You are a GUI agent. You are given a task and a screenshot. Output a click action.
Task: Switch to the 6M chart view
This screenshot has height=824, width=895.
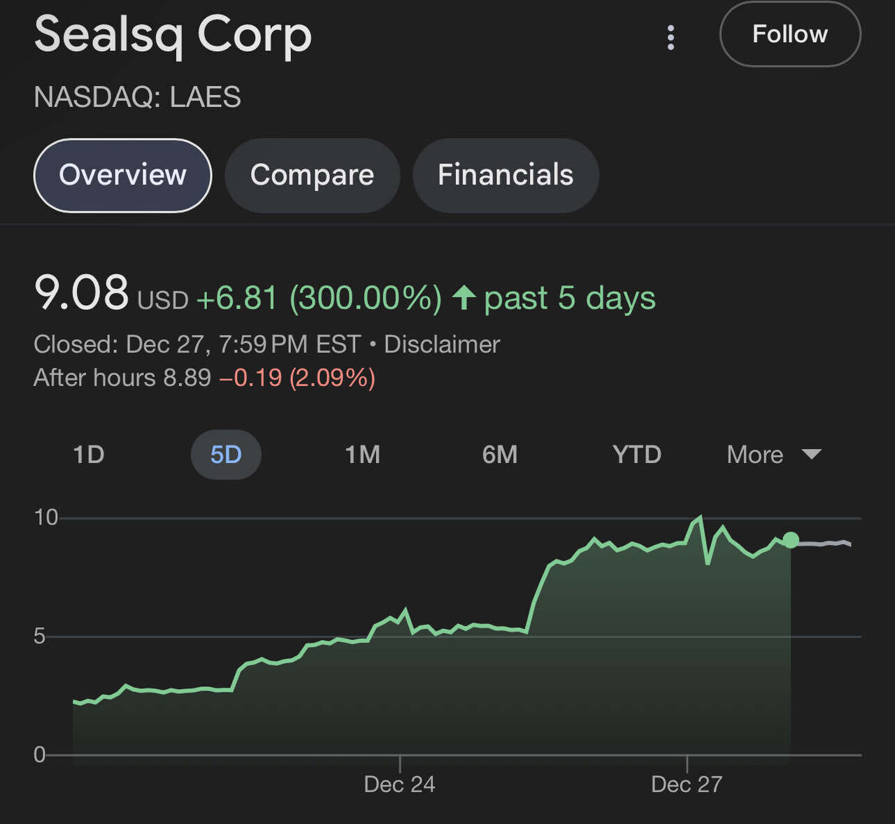point(499,455)
